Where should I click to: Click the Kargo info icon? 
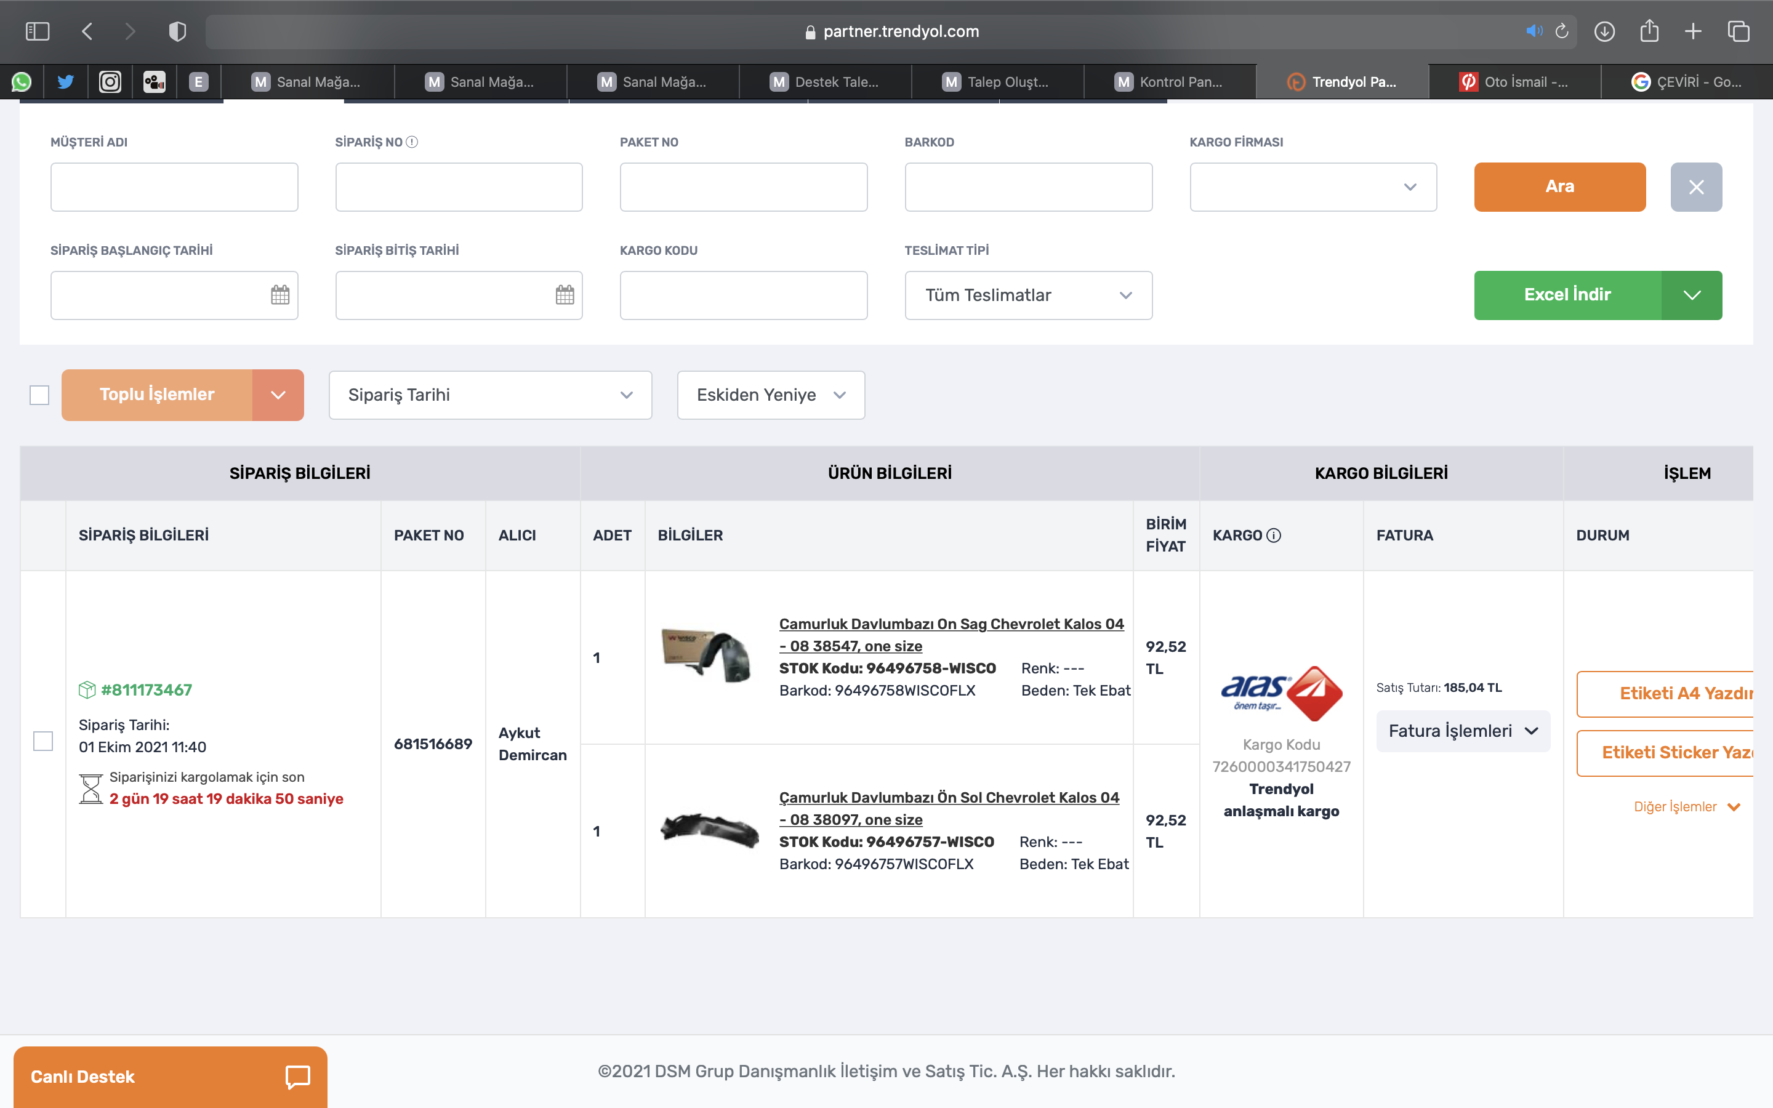pyautogui.click(x=1274, y=536)
